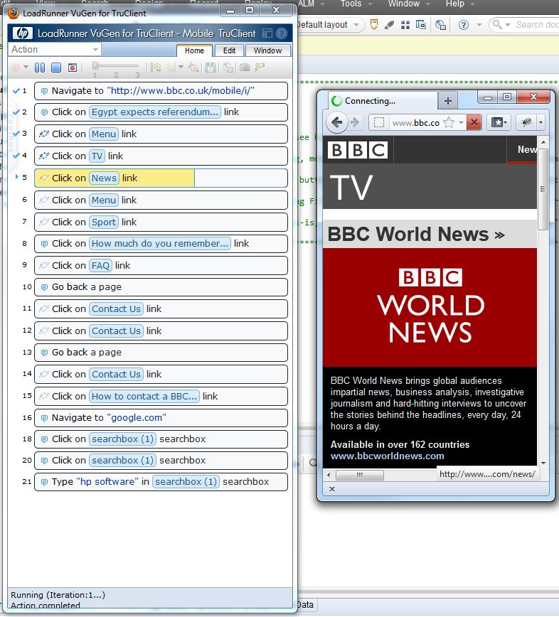Click the snapshot camera icon
Image resolution: width=559 pixels, height=617 pixels.
[245, 68]
